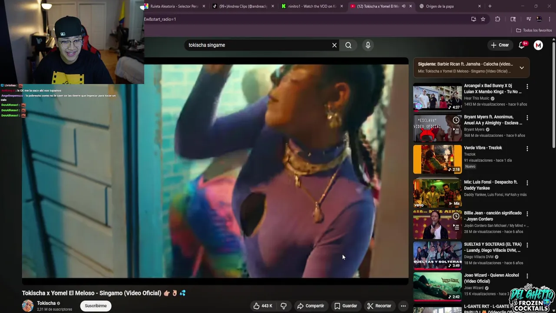The width and height of the screenshot is (556, 313).
Task: Open the Crear menu
Action: click(x=500, y=45)
